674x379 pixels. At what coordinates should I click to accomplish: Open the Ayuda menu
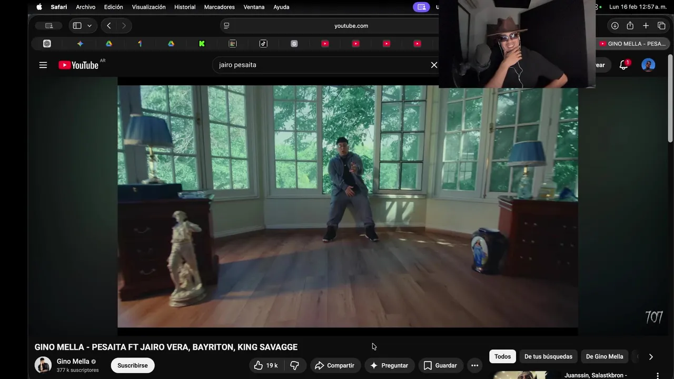[281, 7]
